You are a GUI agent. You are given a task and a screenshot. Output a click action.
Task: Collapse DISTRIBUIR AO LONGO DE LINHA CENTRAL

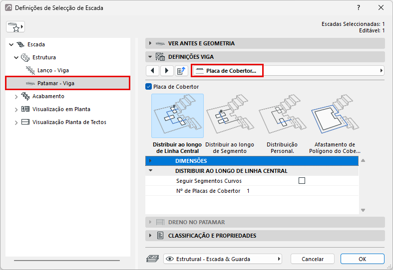151,170
